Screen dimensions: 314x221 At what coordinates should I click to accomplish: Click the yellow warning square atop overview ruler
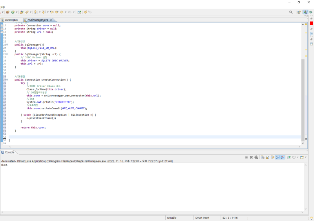click(x=306, y=24)
